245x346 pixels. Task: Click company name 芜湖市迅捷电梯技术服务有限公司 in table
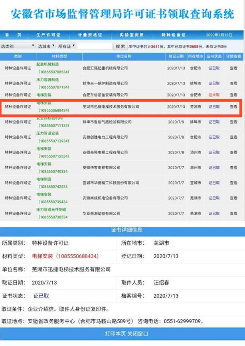111,106
